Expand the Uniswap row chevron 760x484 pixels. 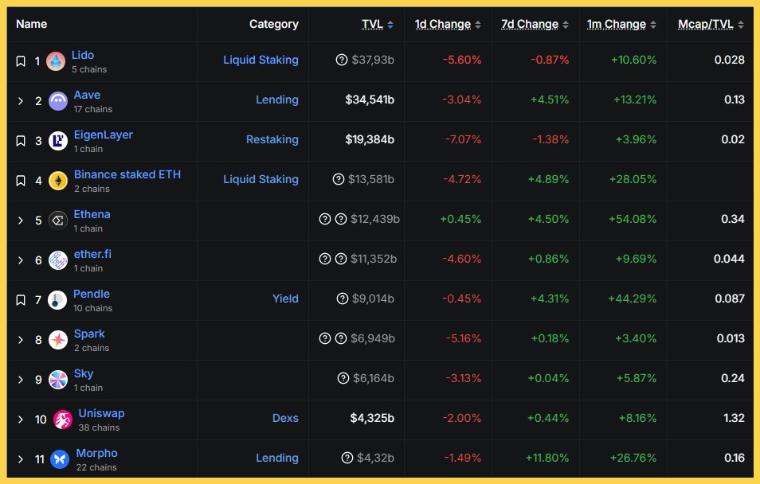(21, 420)
